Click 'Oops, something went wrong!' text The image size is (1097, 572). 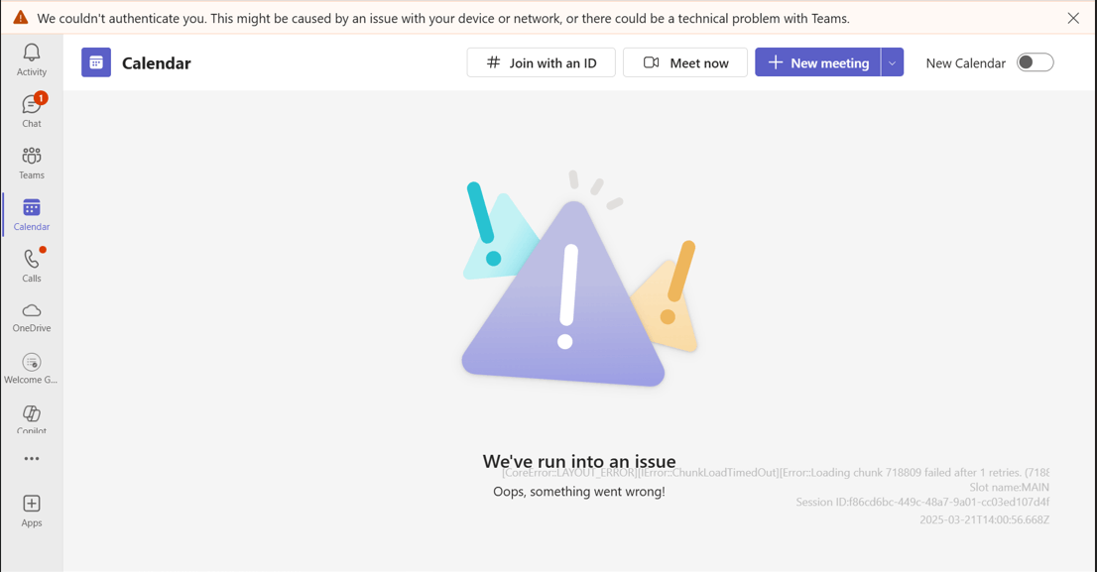(579, 492)
